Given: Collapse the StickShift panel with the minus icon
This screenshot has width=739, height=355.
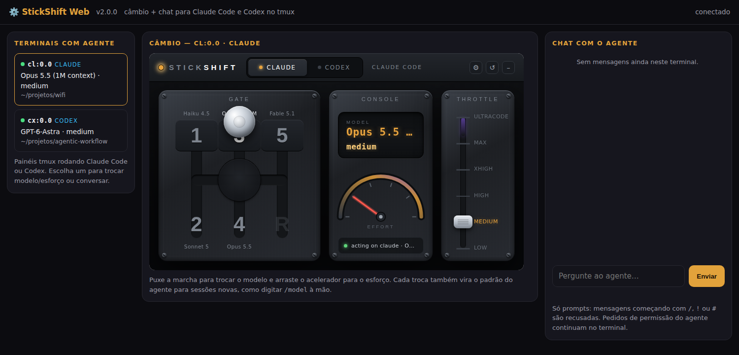Looking at the screenshot, I should pos(508,68).
